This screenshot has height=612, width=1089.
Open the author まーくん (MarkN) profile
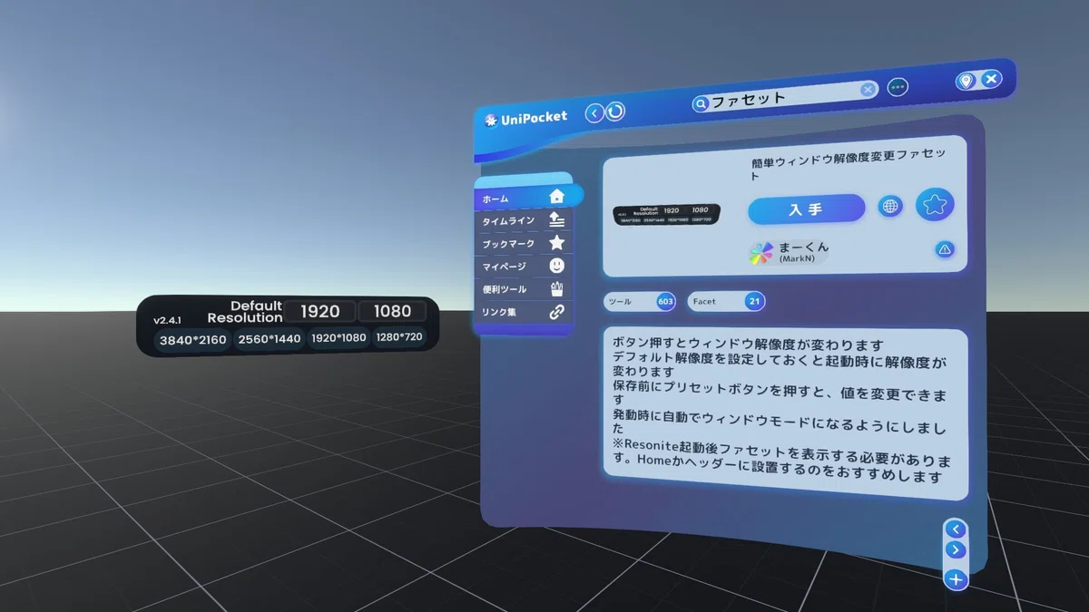click(790, 252)
